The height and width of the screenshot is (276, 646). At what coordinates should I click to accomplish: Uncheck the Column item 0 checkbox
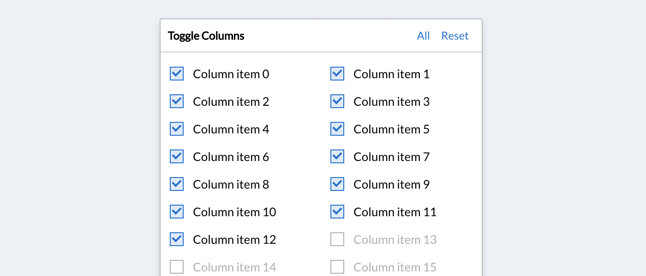click(x=177, y=74)
